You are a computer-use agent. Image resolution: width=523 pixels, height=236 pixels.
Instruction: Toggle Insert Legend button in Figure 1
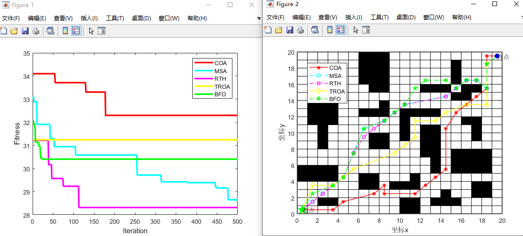76,31
